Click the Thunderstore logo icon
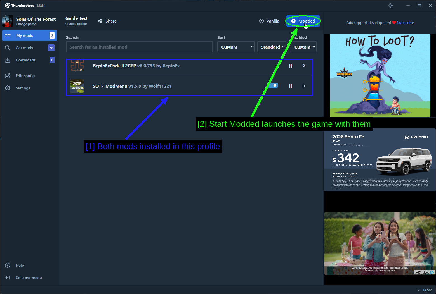This screenshot has height=294, width=436. pos(7,6)
